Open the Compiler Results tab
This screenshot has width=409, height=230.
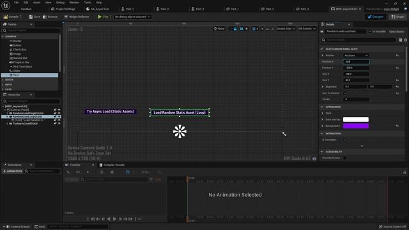pyautogui.click(x=112, y=165)
